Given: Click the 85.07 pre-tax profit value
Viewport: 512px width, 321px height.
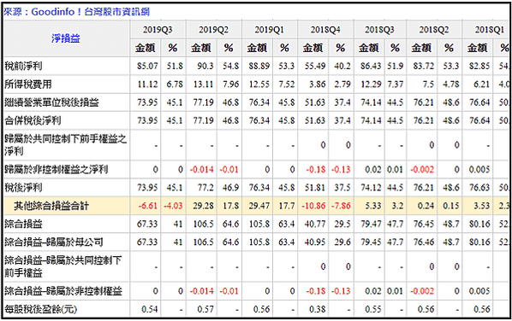Looking at the screenshot, I should pos(147,66).
